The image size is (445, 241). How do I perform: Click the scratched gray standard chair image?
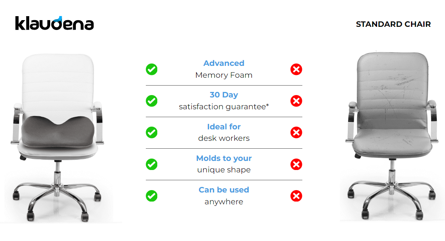[391, 136]
